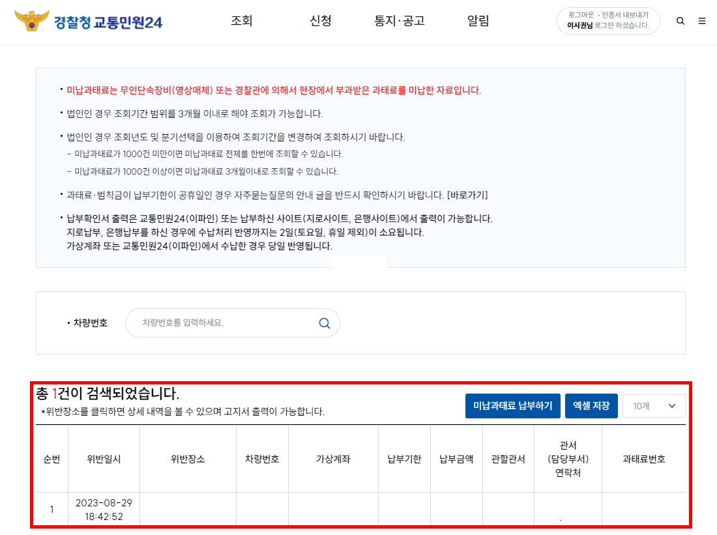Click the 위반일시 column header
Image resolution: width=717 pixels, height=535 pixels.
click(104, 459)
